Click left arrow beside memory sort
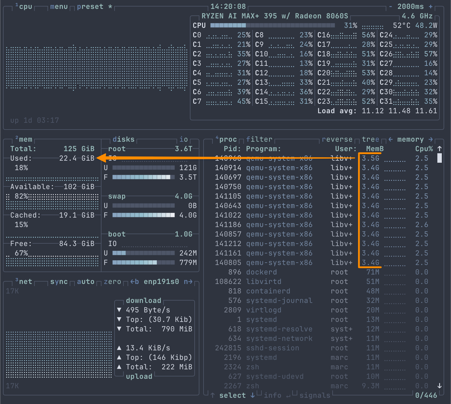451x404 pixels. [x=390, y=139]
